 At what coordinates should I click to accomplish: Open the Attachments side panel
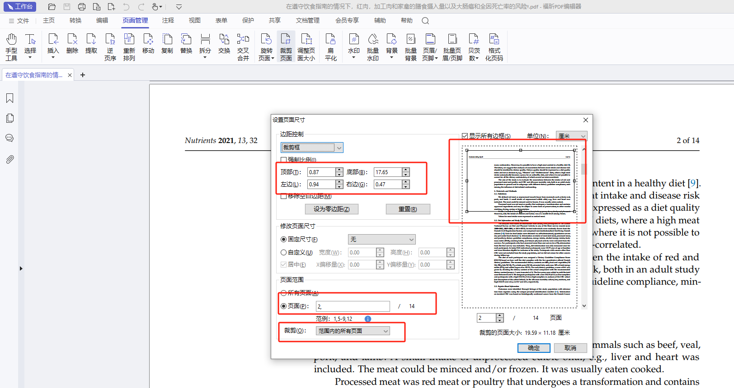pyautogui.click(x=9, y=159)
